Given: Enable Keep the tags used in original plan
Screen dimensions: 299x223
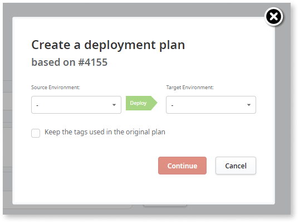Looking at the screenshot, I should tap(36, 133).
